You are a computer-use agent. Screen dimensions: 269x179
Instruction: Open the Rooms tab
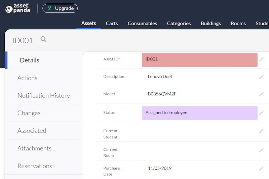pos(238,24)
